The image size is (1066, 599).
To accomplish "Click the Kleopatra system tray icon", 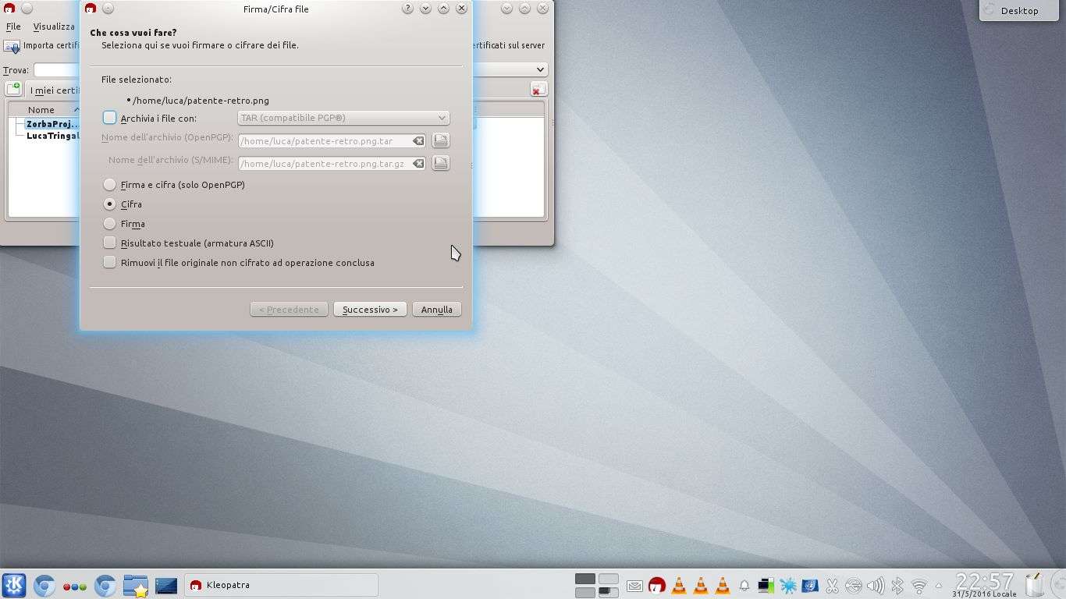I will click(x=657, y=585).
